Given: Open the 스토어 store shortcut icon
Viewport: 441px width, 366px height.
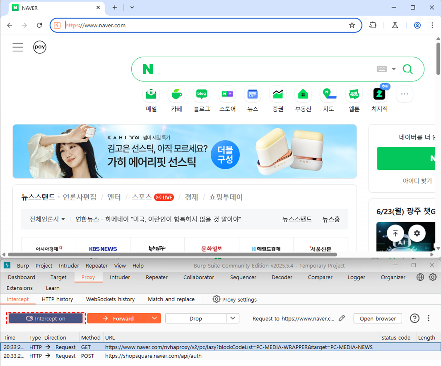Looking at the screenshot, I should pos(227,94).
